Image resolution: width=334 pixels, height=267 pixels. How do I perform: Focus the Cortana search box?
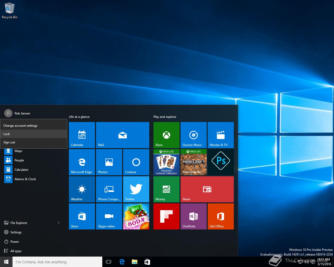(57, 262)
